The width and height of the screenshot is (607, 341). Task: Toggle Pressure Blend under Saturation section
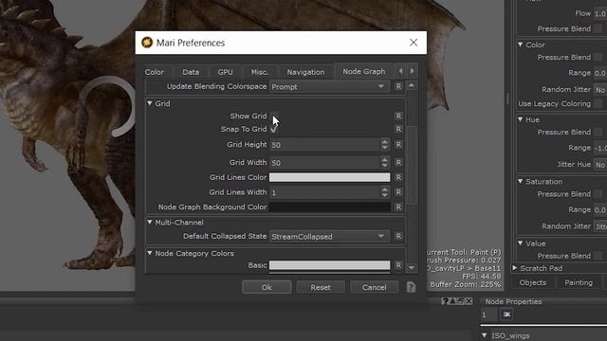[598, 194]
